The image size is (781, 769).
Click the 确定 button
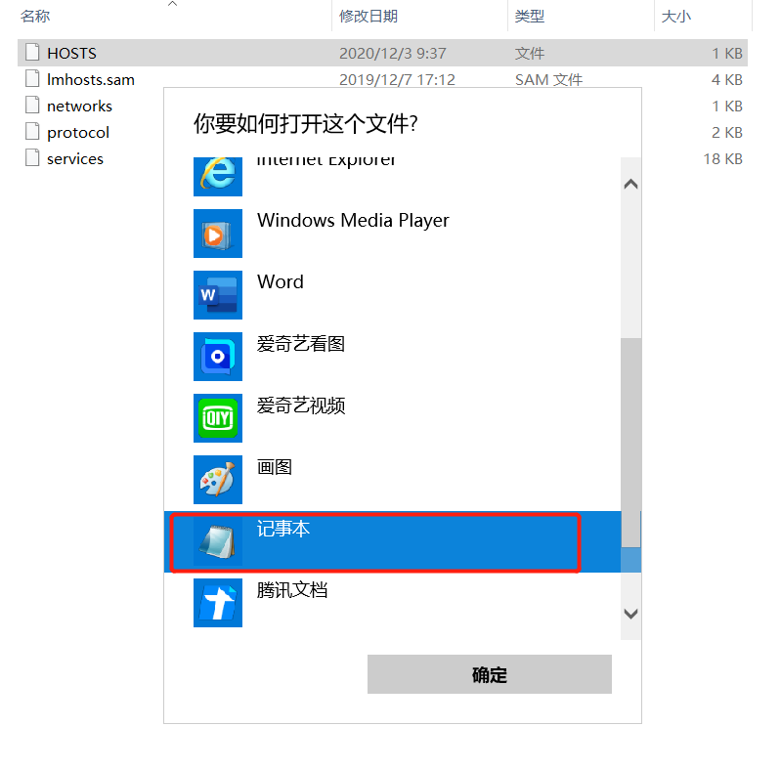coord(489,674)
